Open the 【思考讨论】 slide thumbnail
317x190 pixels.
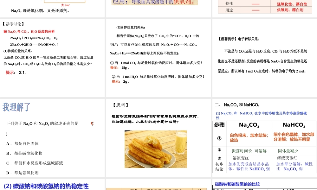pyautogui.click(x=52, y=58)
